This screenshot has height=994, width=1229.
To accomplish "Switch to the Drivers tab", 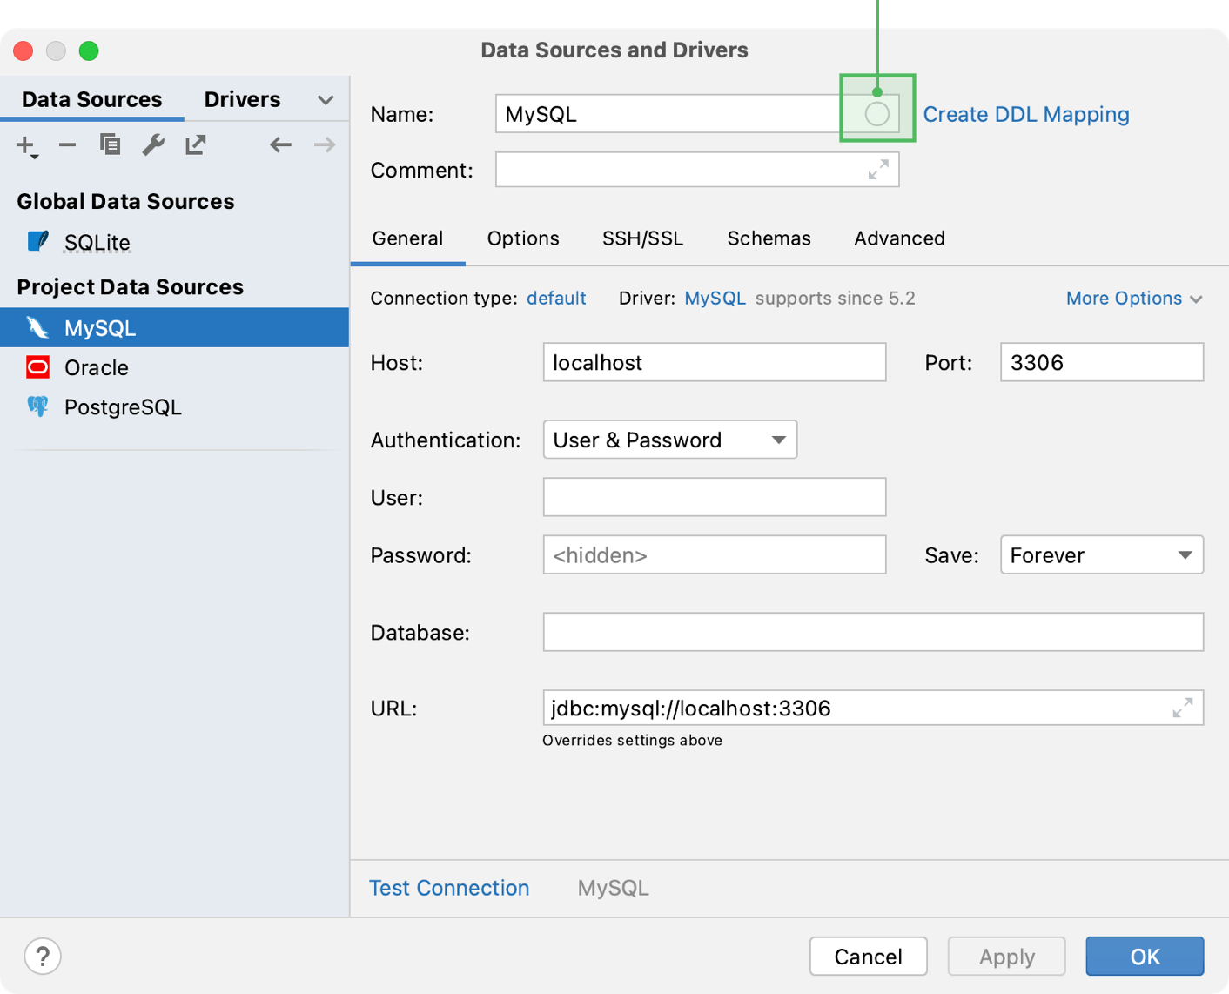I will 242,99.
